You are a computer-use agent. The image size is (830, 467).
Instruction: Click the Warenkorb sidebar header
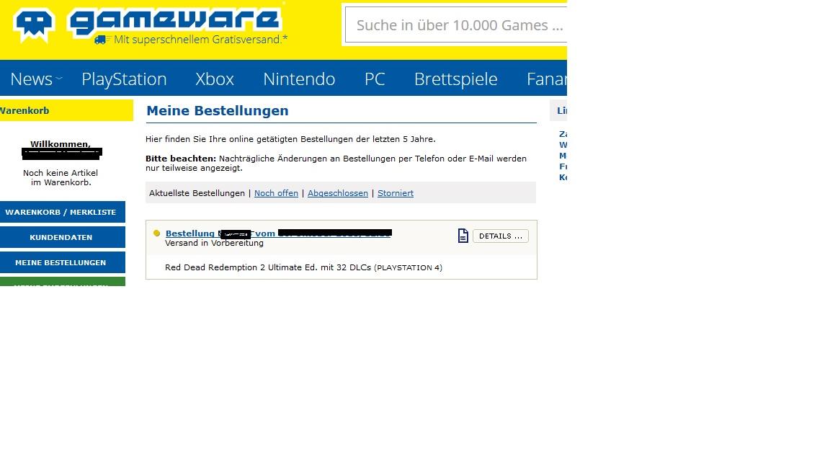point(66,111)
